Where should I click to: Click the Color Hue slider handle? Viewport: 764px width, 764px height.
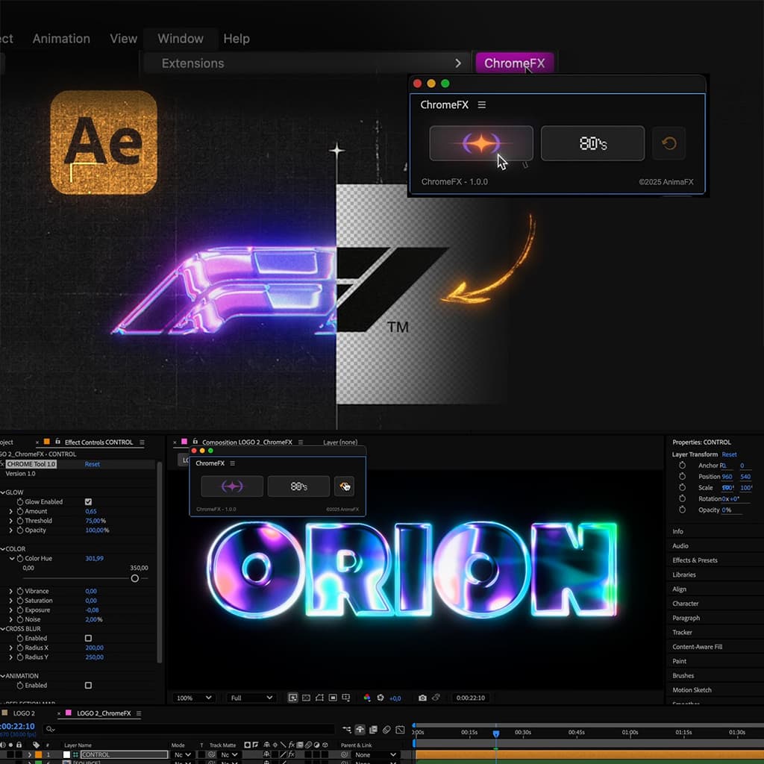(x=135, y=578)
